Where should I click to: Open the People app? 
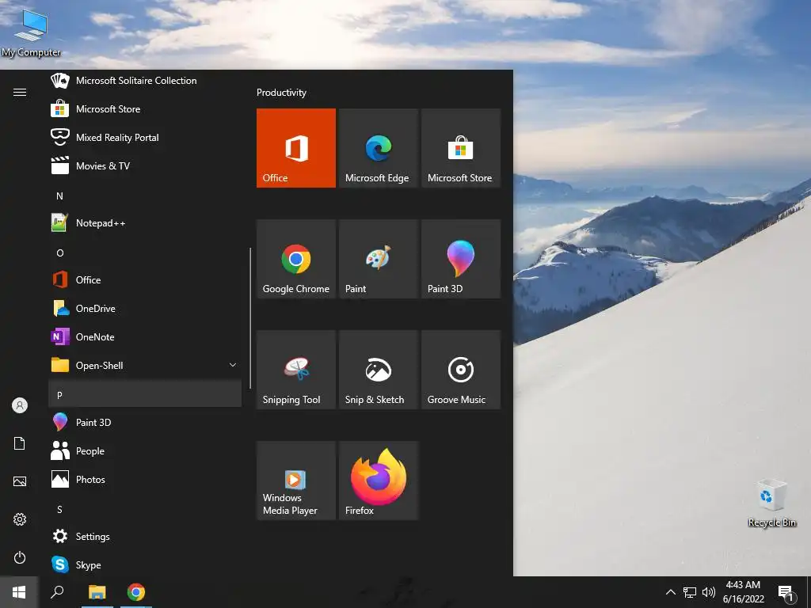pos(145,450)
